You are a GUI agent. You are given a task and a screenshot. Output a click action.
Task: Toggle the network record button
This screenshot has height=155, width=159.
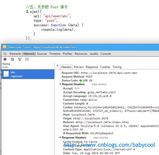(x=5, y=59)
